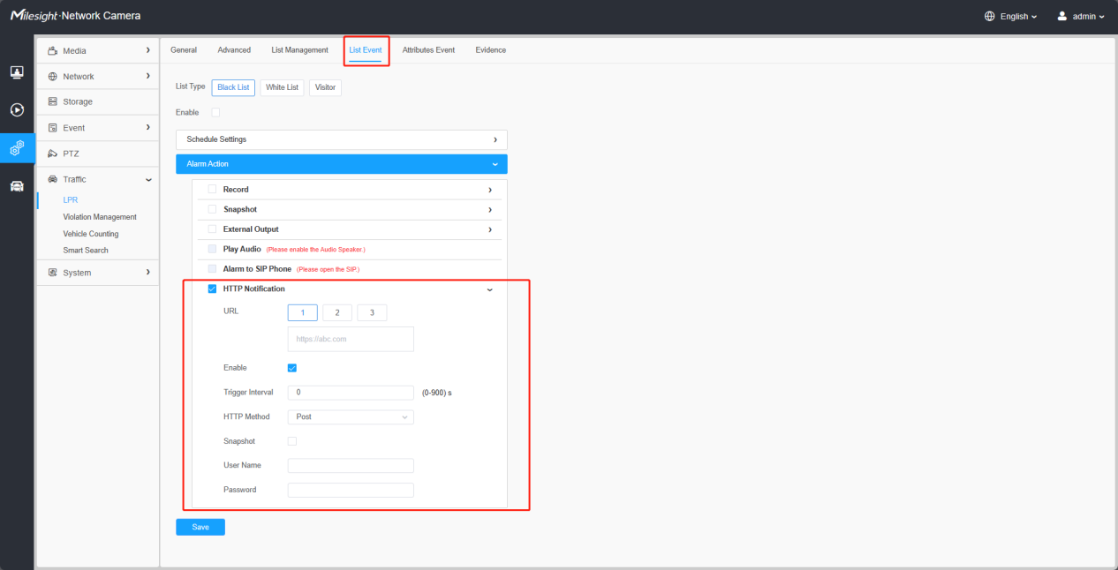Enable the External Output checkbox
The width and height of the screenshot is (1118, 570).
click(212, 229)
